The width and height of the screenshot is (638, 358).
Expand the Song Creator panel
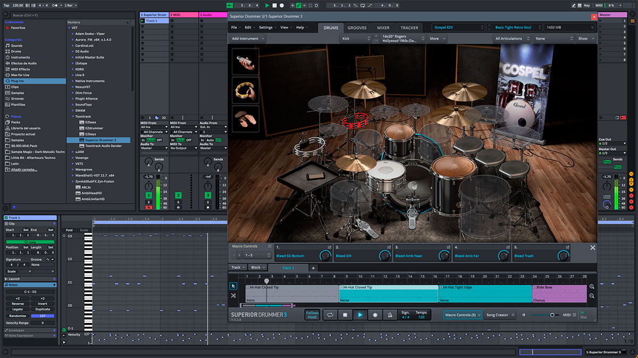pyautogui.click(x=500, y=315)
